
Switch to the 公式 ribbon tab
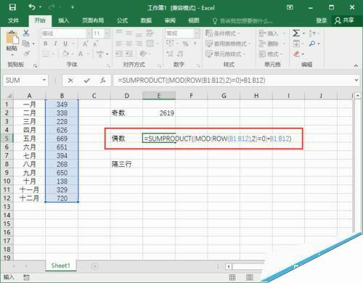coord(122,20)
